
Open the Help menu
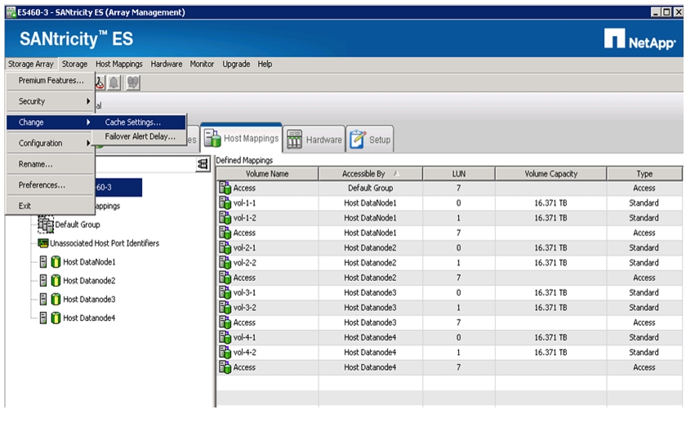tap(265, 64)
